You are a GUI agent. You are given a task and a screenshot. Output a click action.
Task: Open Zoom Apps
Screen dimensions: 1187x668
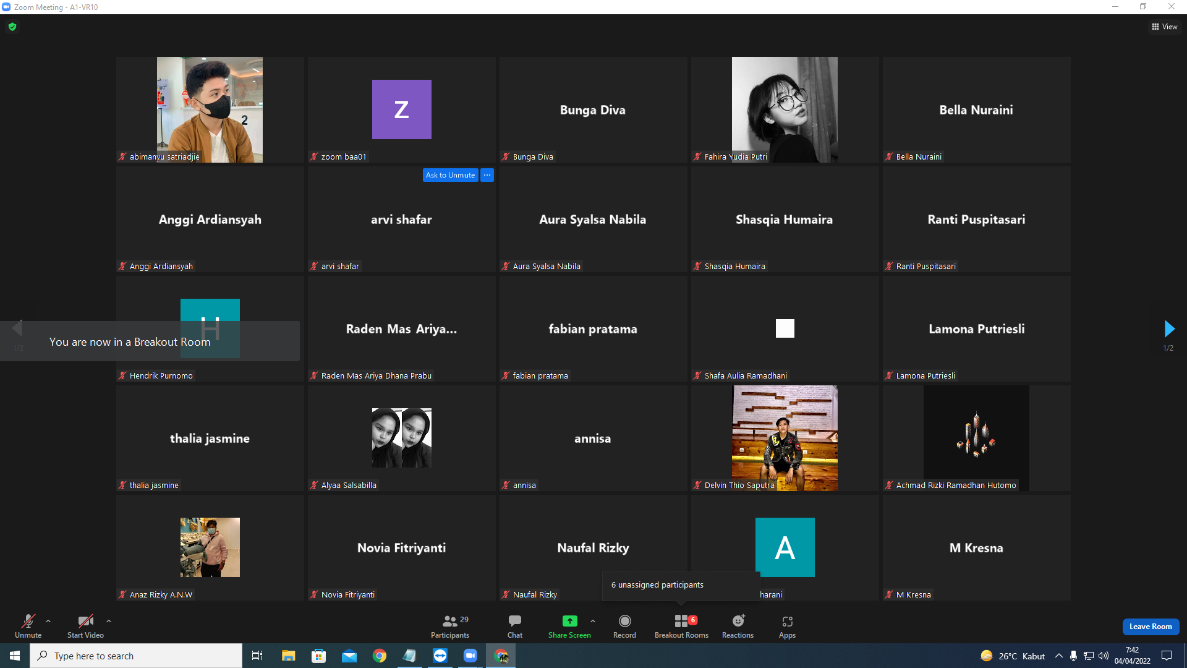(x=787, y=626)
